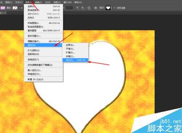
Task: Choose New 3D Extrusion menu entry
Action: (x=44, y=79)
